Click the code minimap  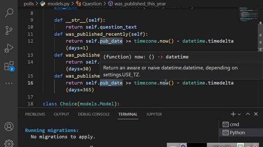click(x=248, y=14)
